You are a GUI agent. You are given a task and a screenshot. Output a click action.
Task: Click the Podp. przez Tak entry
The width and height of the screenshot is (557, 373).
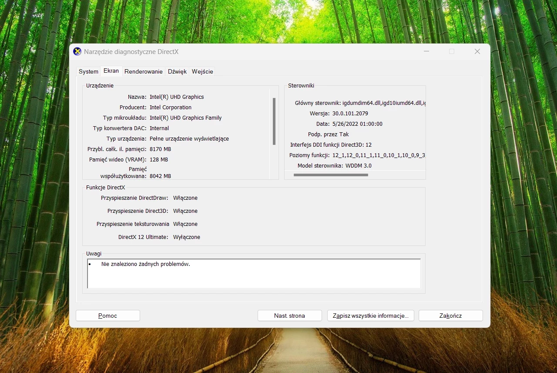point(329,134)
